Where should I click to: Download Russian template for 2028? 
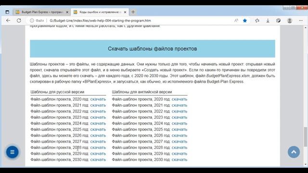coord(98,148)
